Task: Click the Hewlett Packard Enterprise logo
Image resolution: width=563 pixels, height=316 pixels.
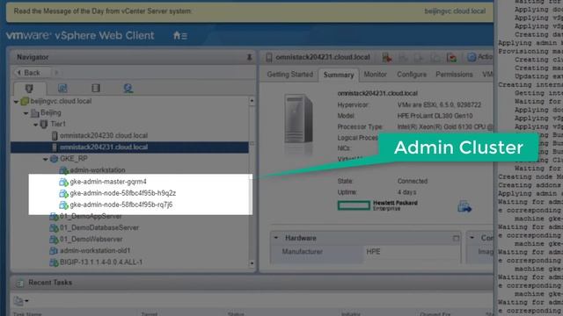Action: coord(377,205)
